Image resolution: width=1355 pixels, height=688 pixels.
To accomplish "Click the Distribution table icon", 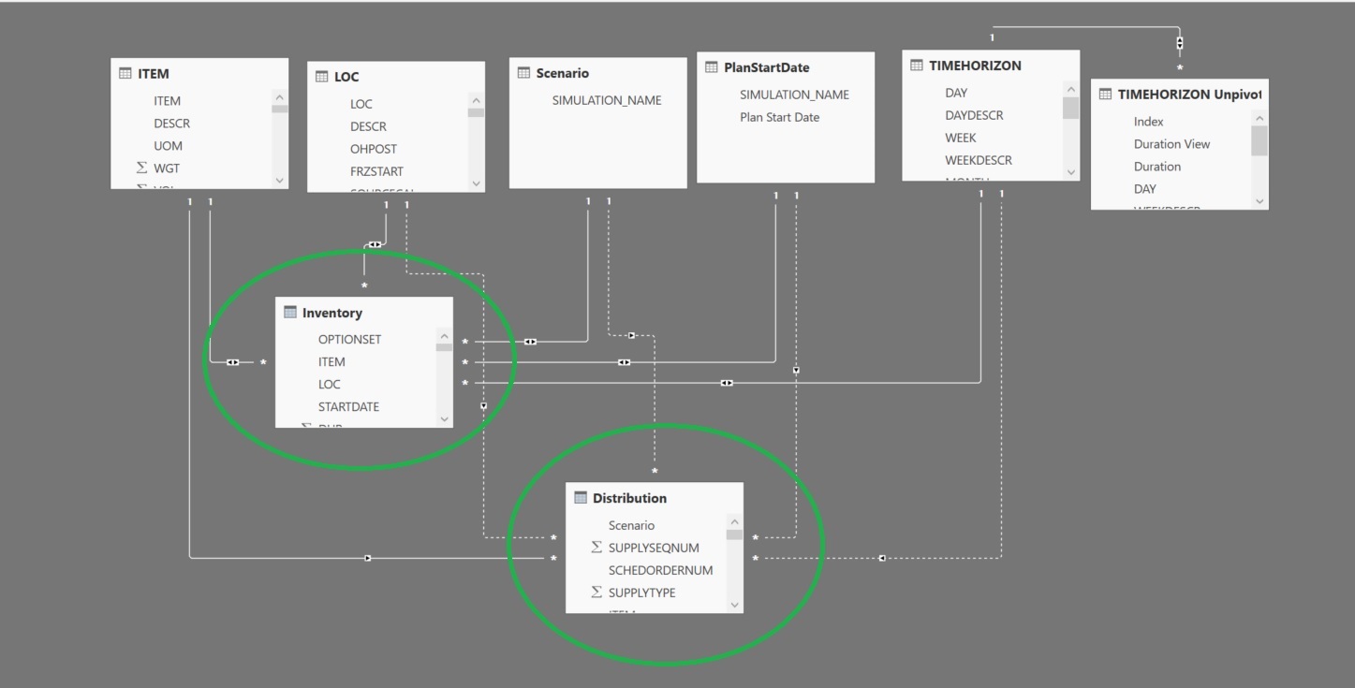I will 581,498.
